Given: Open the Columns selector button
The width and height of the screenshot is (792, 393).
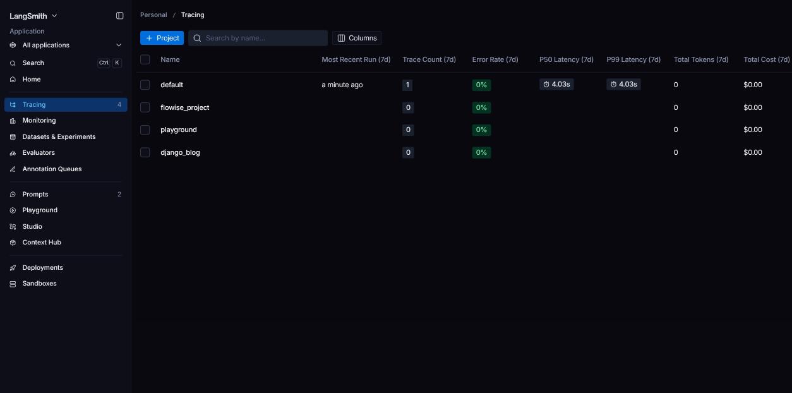Looking at the screenshot, I should coord(357,38).
